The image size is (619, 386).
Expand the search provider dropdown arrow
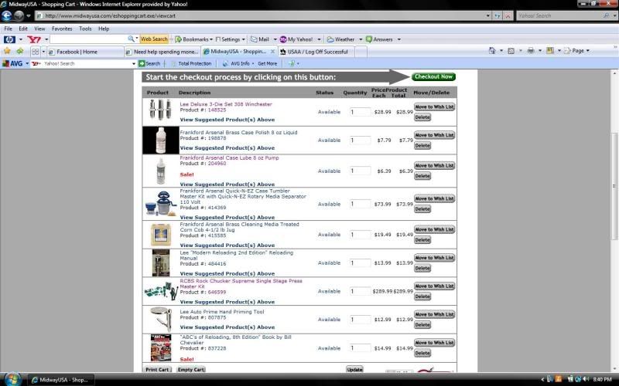[x=614, y=15]
